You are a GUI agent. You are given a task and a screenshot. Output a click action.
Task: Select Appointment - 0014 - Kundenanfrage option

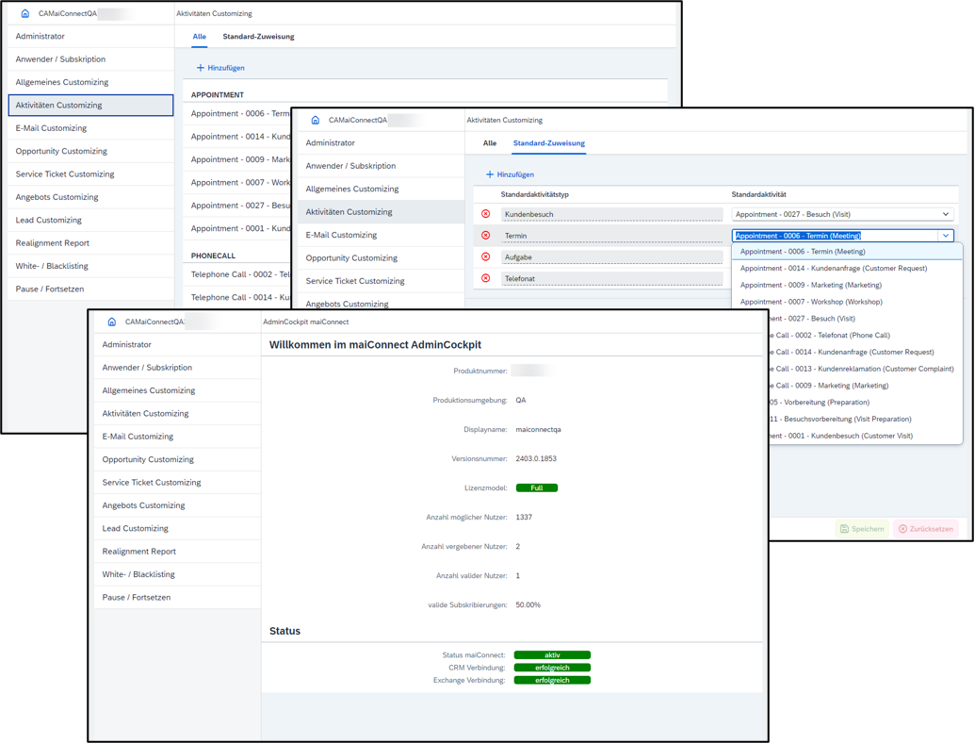(x=833, y=269)
